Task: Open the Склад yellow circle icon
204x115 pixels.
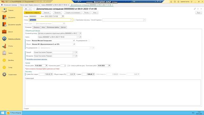Action: pos(4,67)
